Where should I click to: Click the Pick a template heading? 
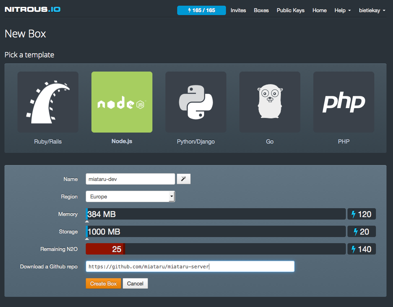click(29, 54)
